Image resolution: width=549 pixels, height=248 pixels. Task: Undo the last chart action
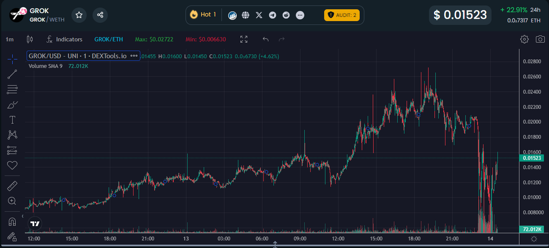266,39
